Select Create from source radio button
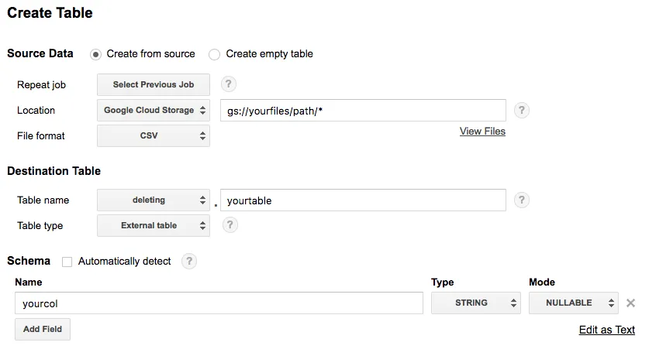649x356 pixels. (95, 54)
